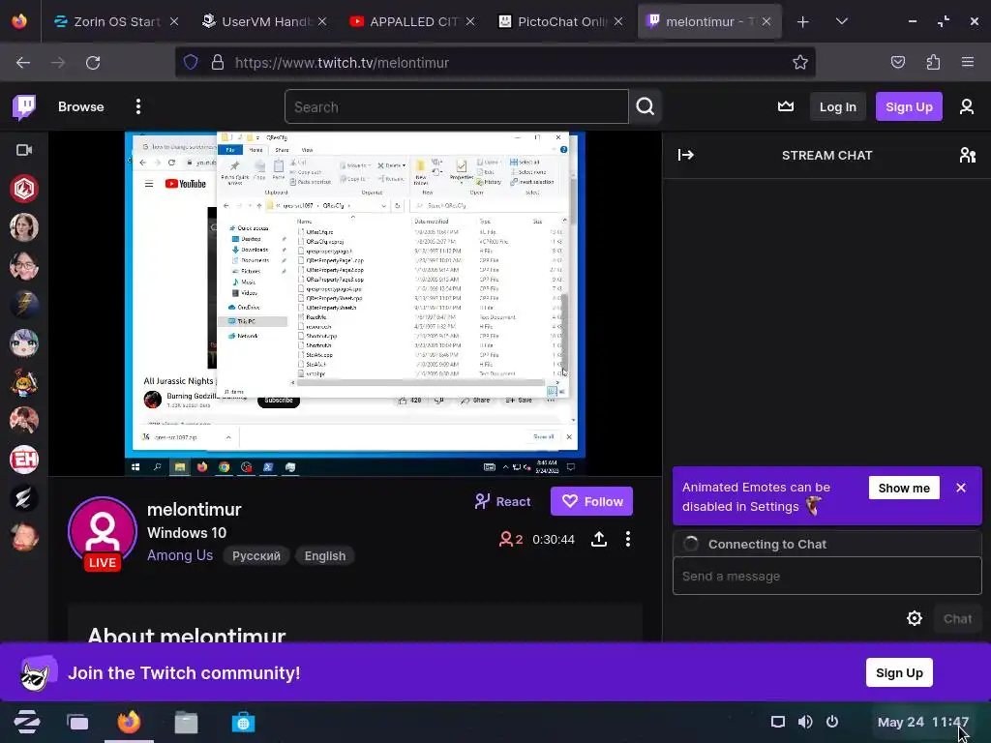Open the red hexagon channel avatar in sidebar

coord(24,189)
